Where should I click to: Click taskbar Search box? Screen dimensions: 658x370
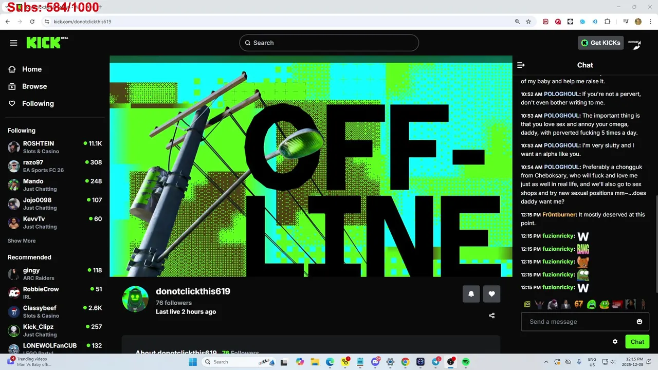239,362
